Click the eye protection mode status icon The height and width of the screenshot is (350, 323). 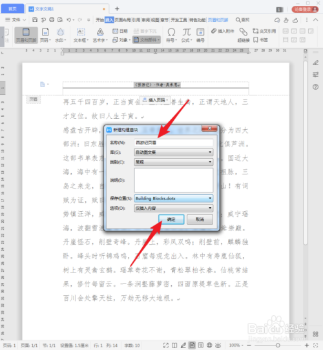click(x=218, y=345)
